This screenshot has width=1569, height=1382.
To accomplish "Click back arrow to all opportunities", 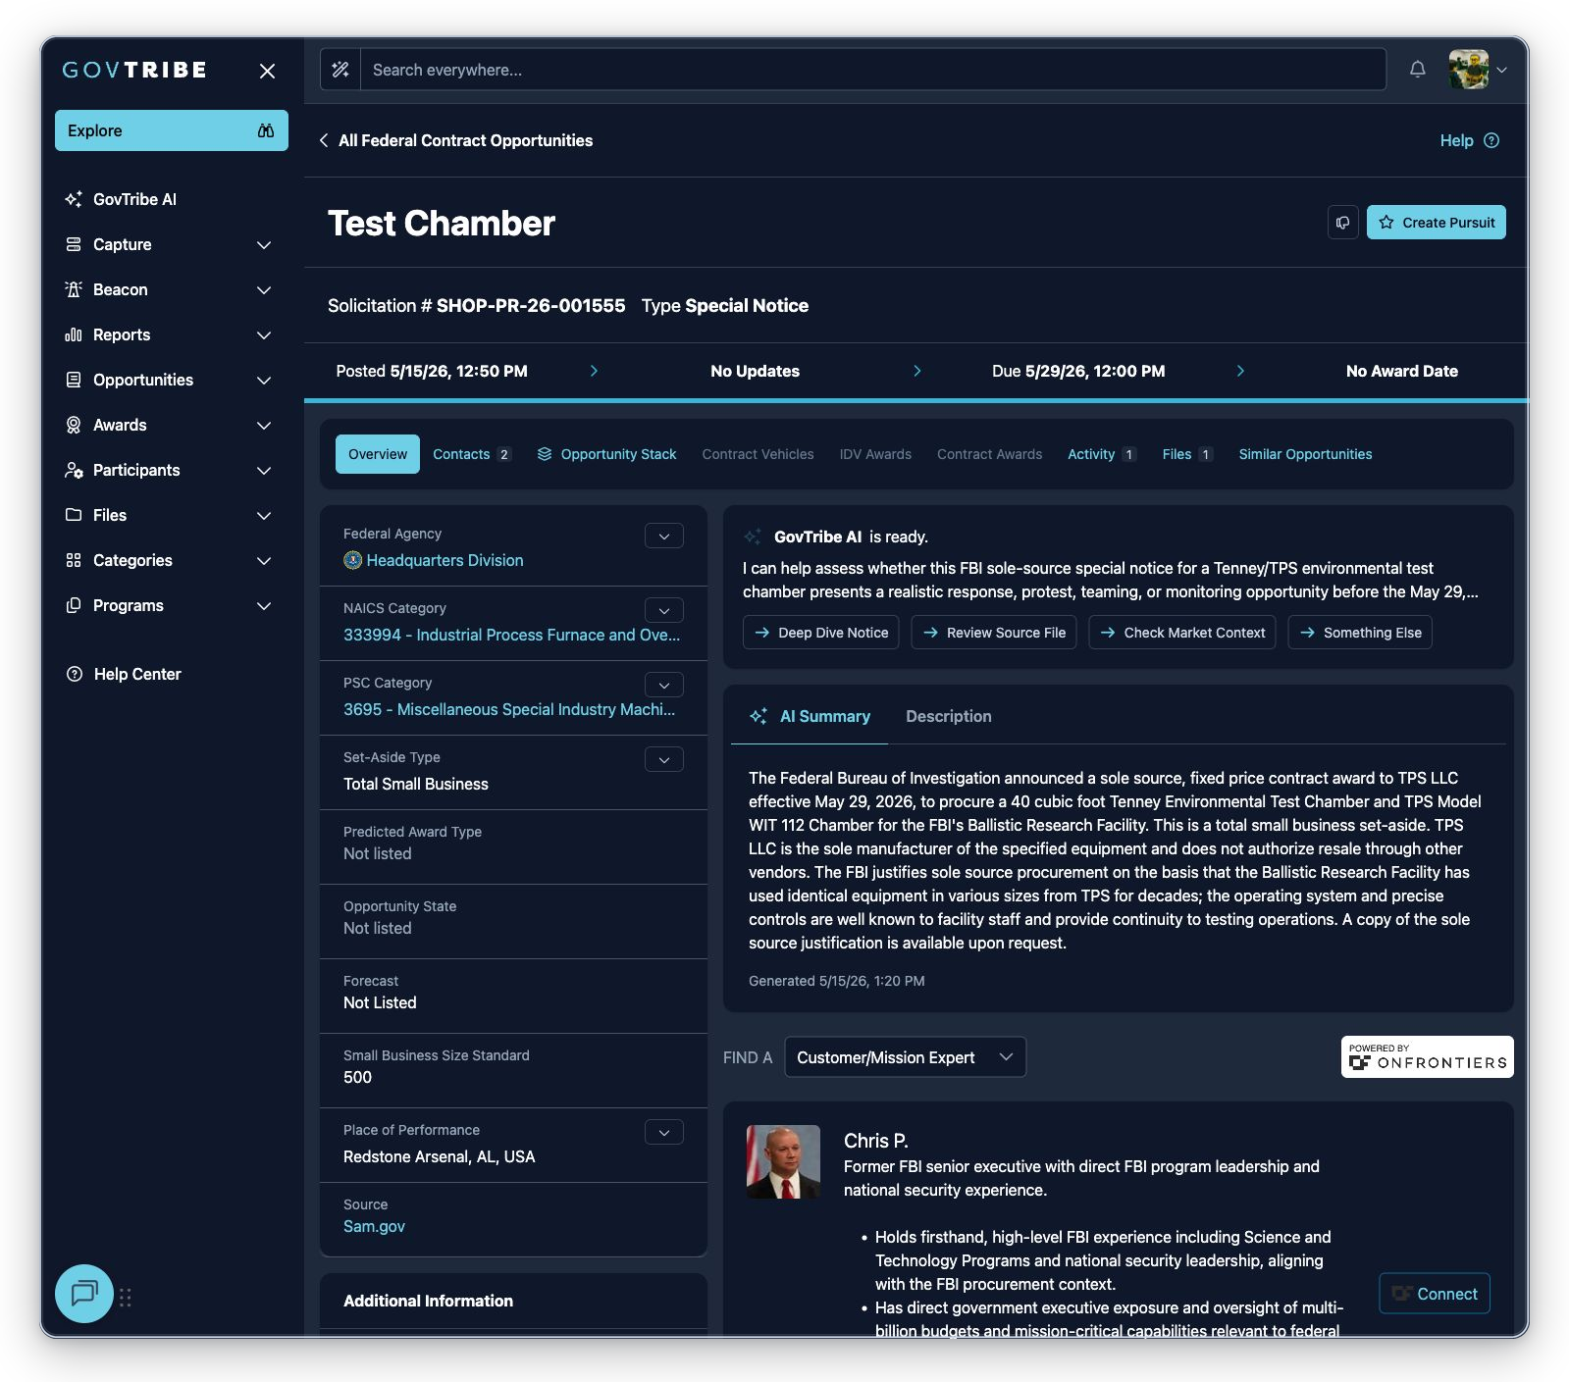I will [324, 140].
